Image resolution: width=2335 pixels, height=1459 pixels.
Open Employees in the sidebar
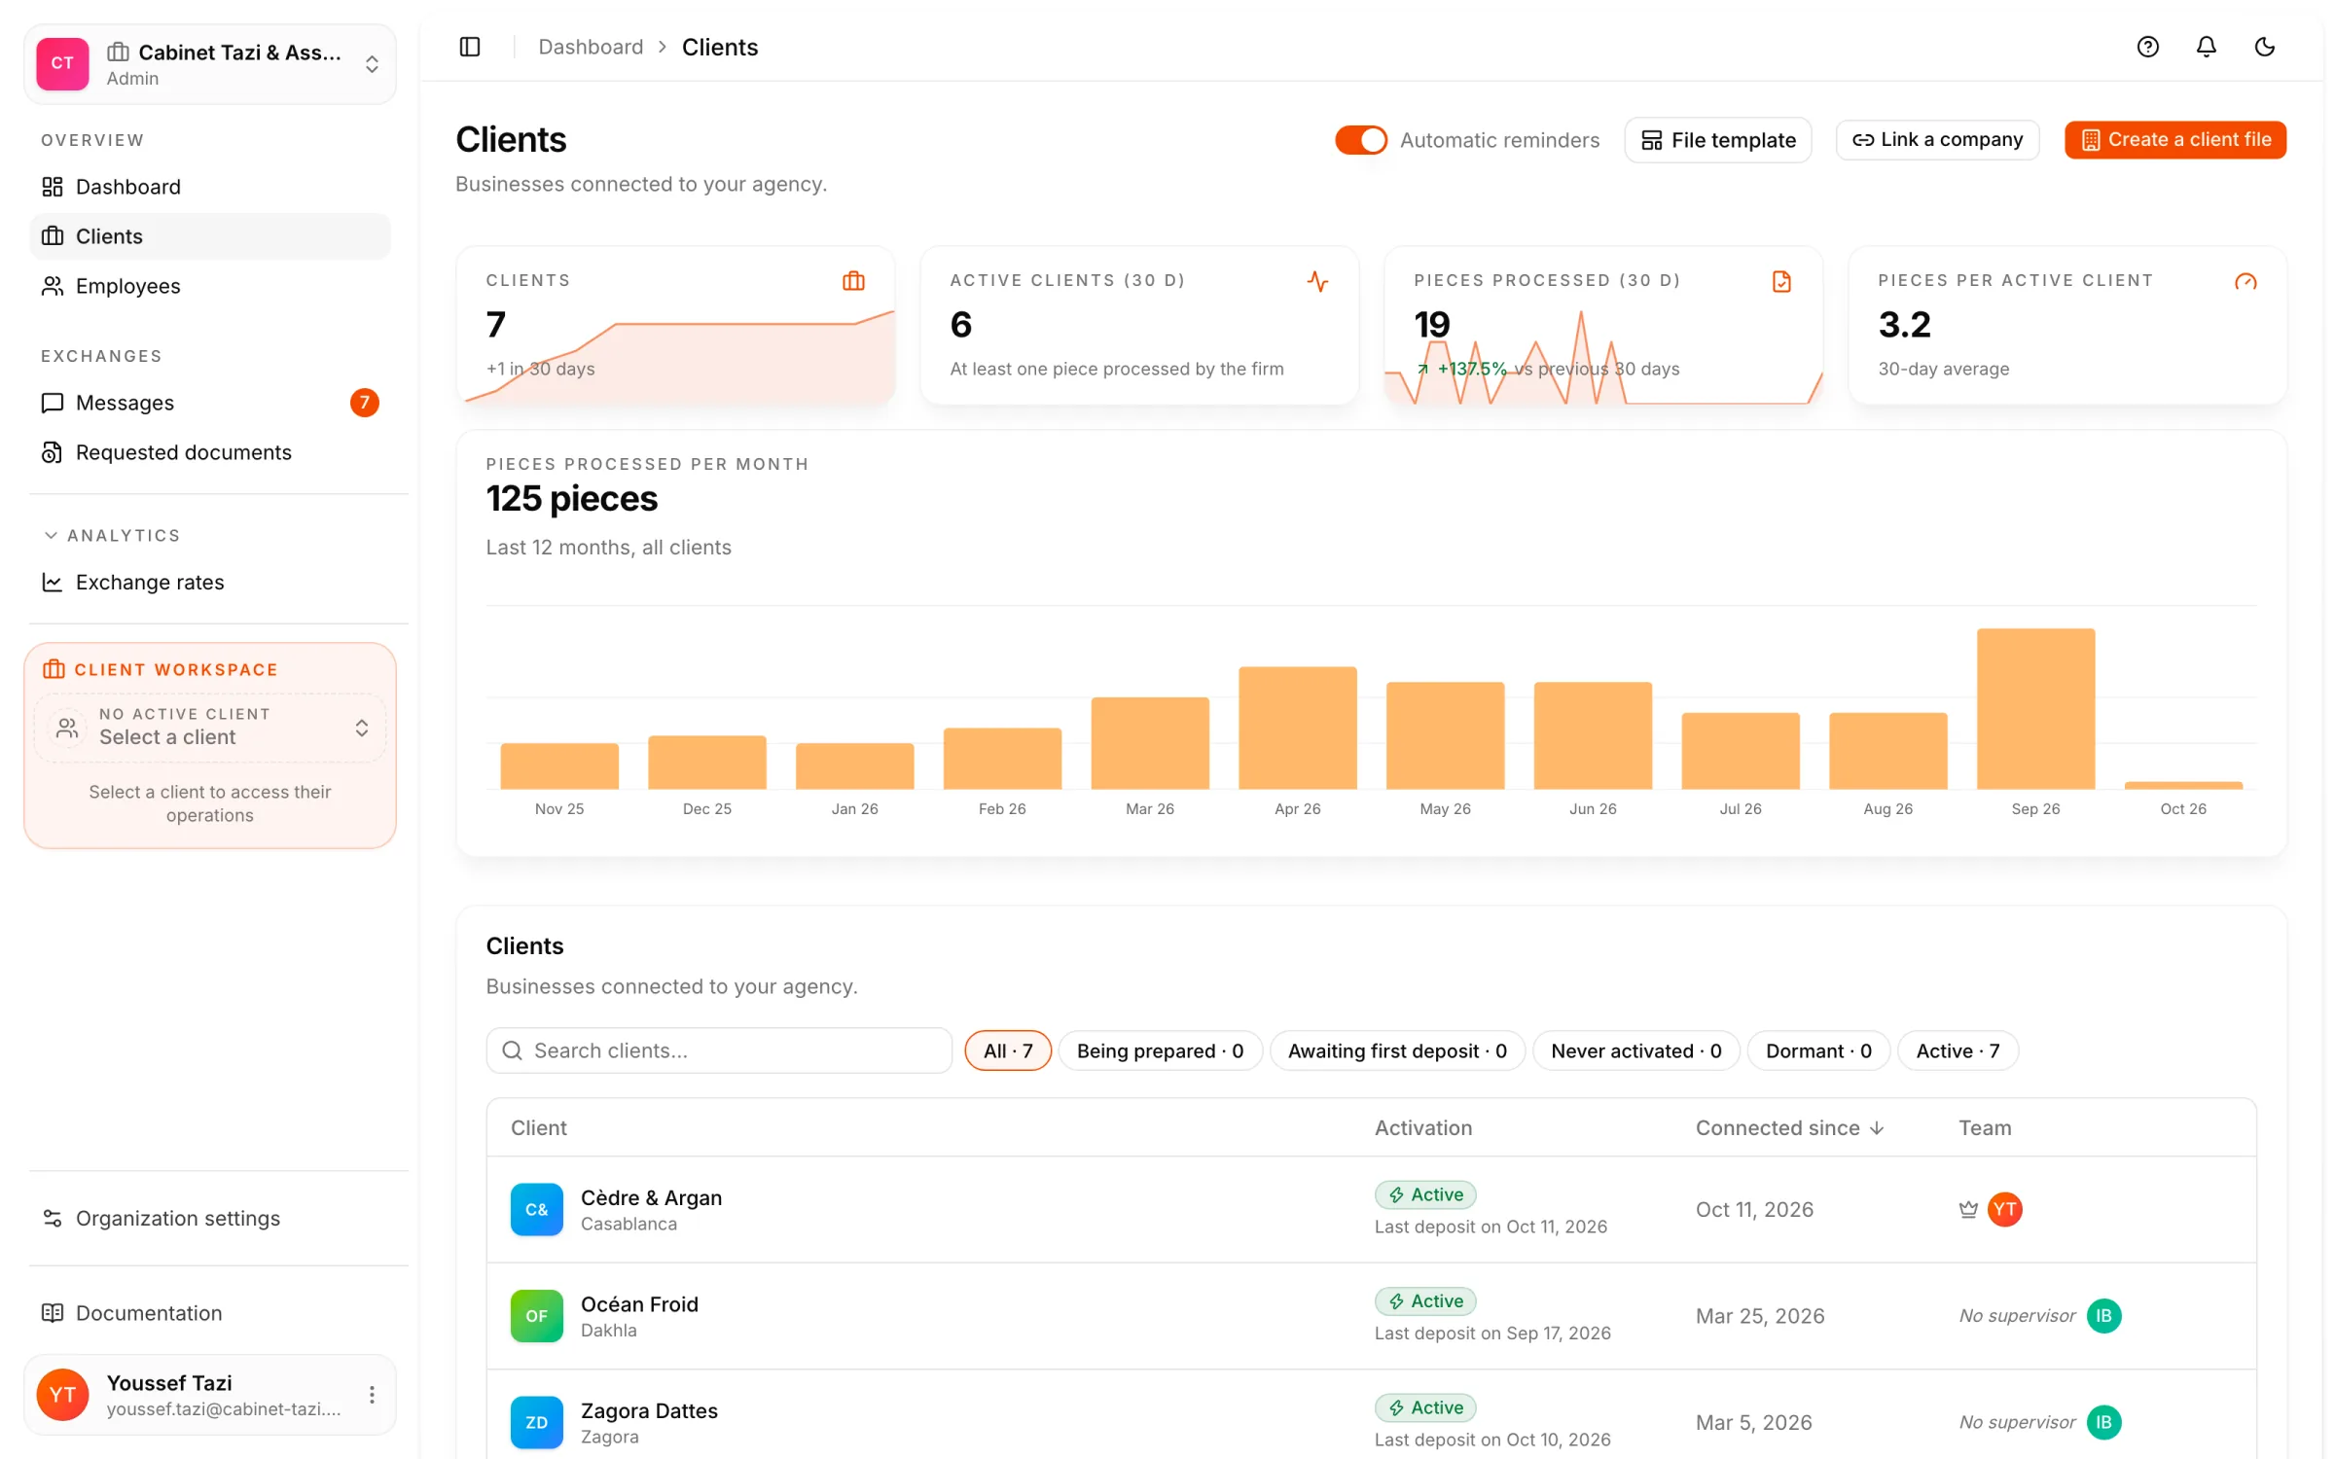pyautogui.click(x=210, y=286)
